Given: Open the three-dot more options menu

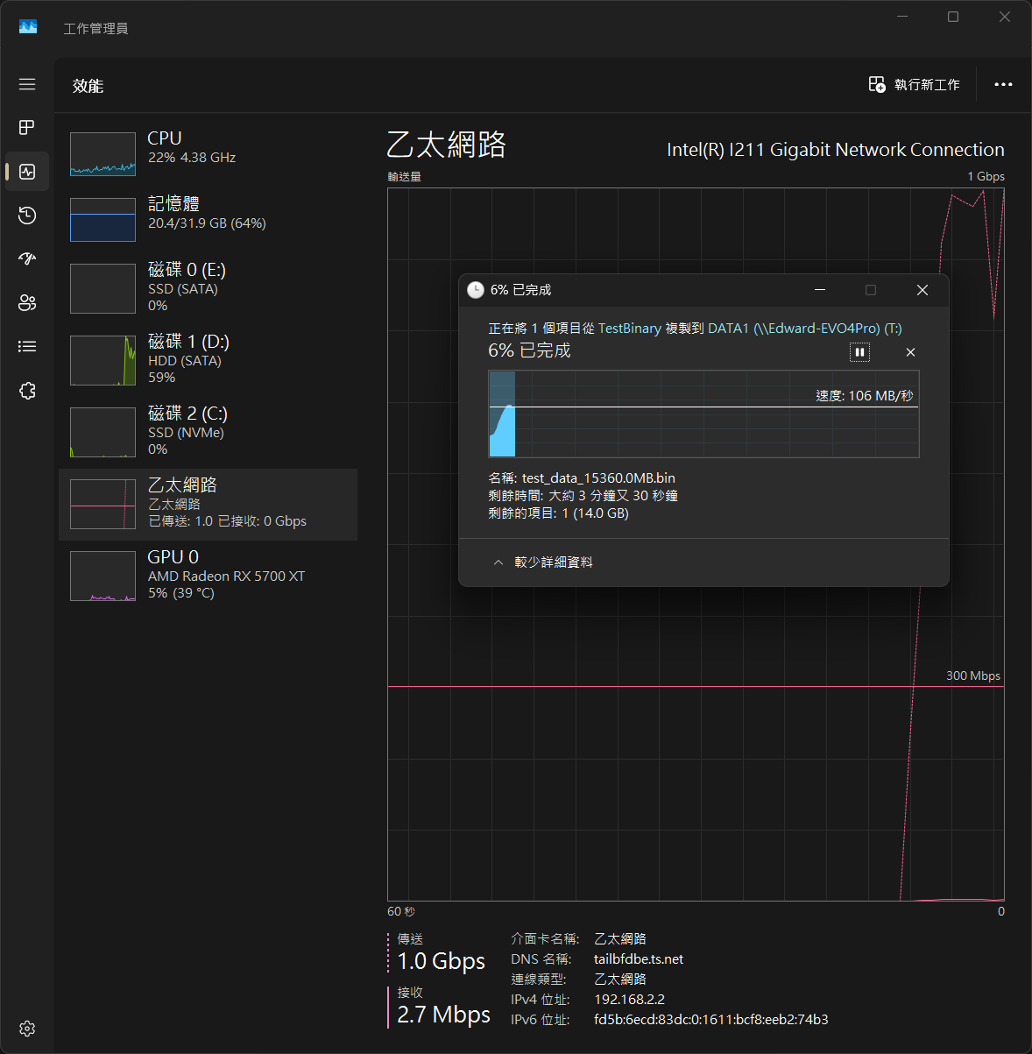Looking at the screenshot, I should 1004,85.
